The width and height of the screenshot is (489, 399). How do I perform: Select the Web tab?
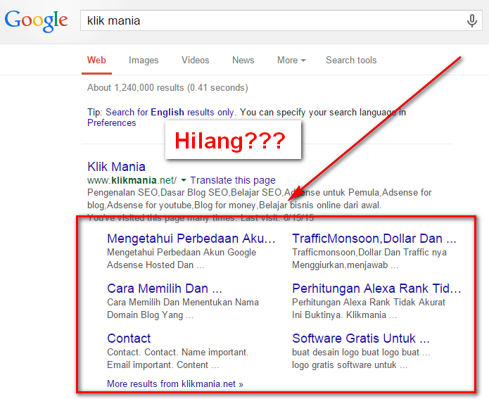point(96,61)
